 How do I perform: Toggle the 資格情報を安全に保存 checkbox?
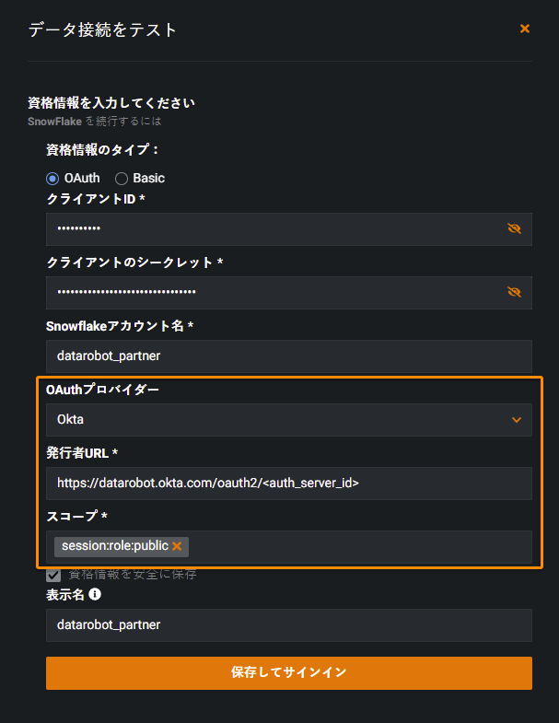pyautogui.click(x=53, y=575)
